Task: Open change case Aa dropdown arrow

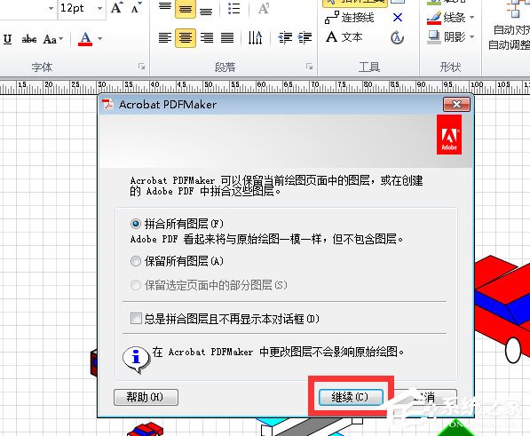Action: coord(61,39)
